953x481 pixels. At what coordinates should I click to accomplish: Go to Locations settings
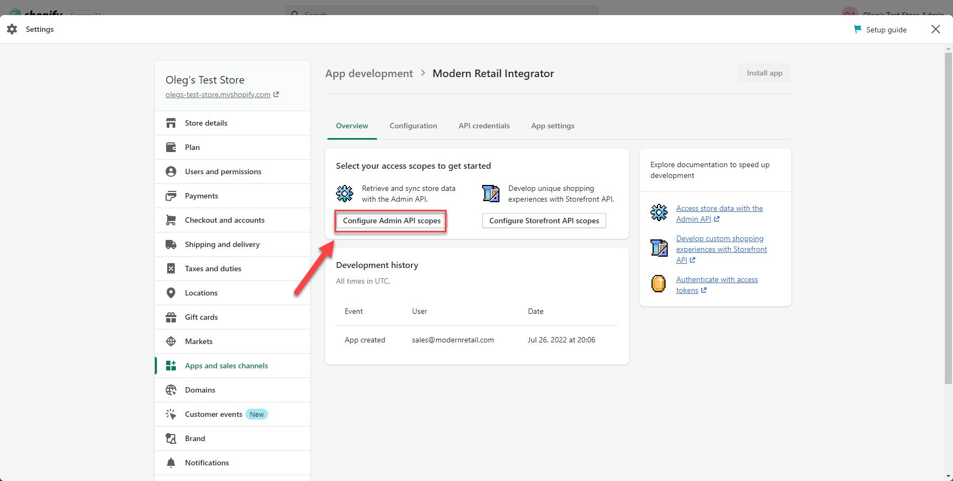[x=232, y=293]
